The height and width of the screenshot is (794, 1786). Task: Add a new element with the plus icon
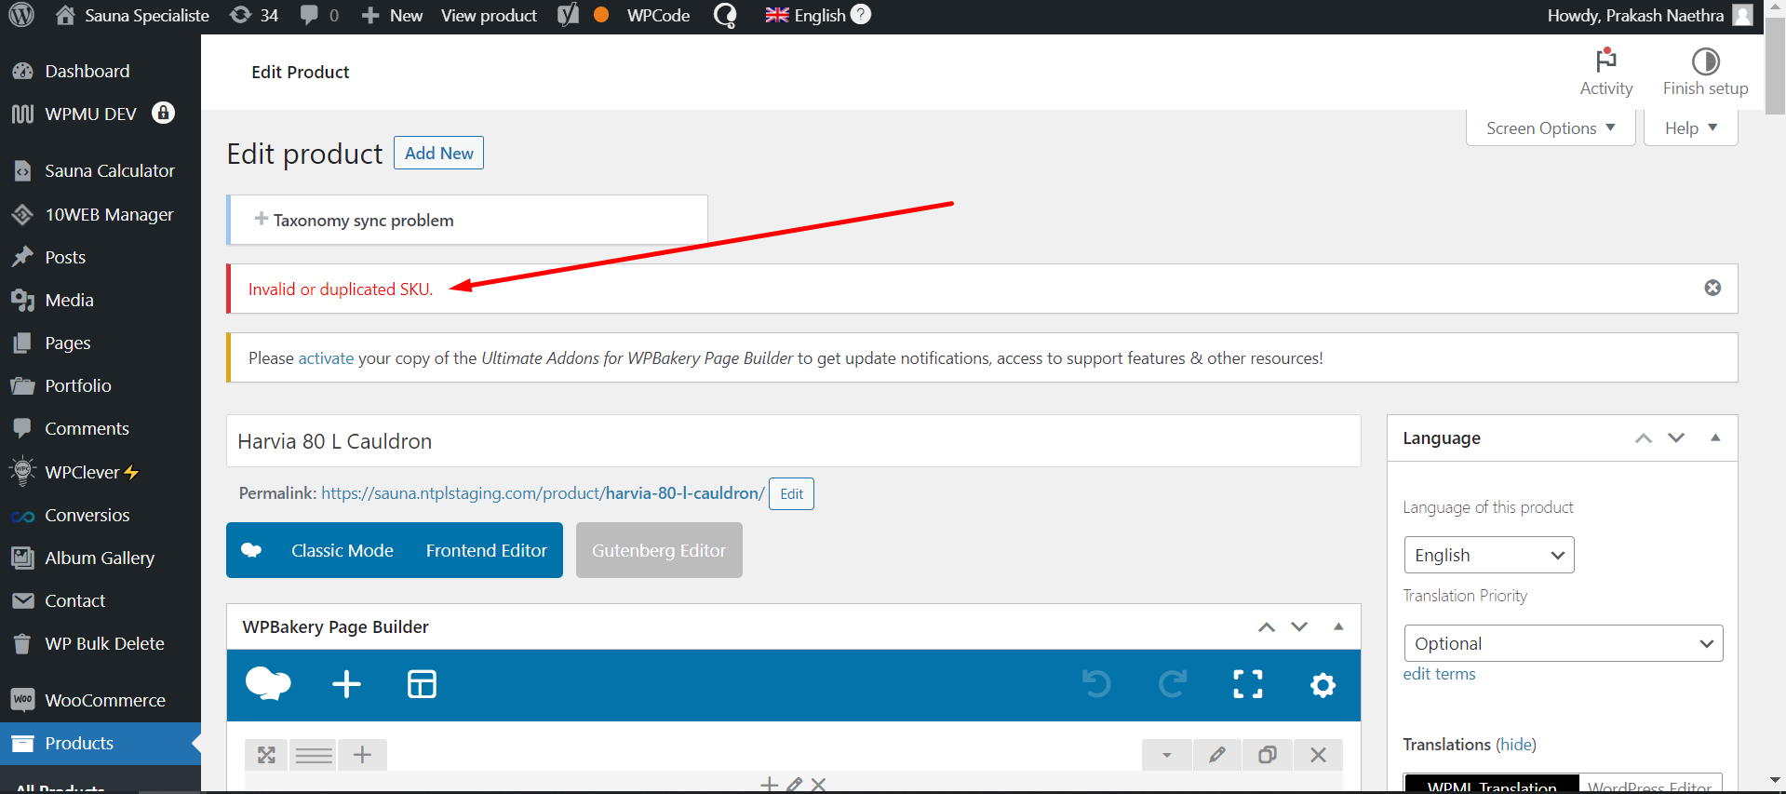346,684
